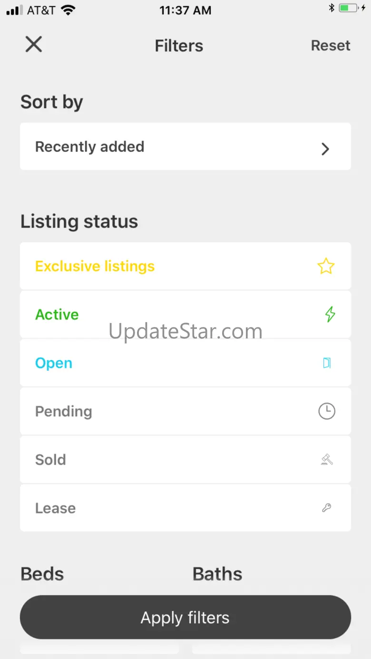Close the Filters screen with the X
The height and width of the screenshot is (659, 371).
tap(34, 45)
